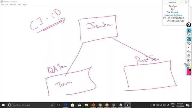This screenshot has width=192, height=108.
Task: Open Task View on the taskbar
Action: pos(58,105)
